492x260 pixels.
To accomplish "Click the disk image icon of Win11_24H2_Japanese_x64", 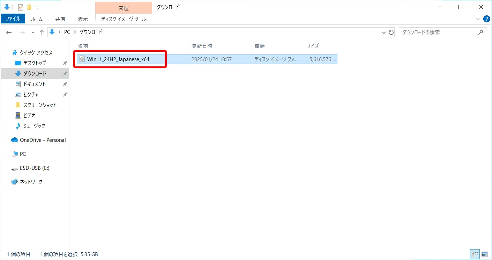I will pos(82,59).
